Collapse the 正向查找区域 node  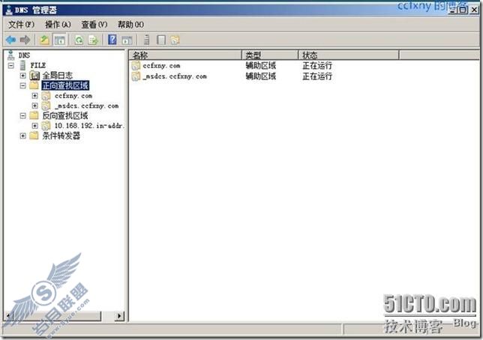(x=22, y=85)
